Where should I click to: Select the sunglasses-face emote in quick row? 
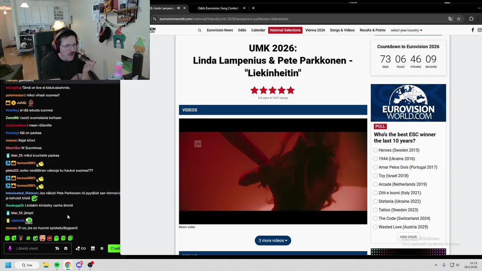21,238
